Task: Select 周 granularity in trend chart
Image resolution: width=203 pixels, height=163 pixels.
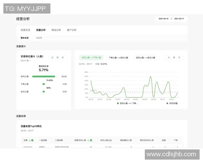Action: tap(174, 57)
